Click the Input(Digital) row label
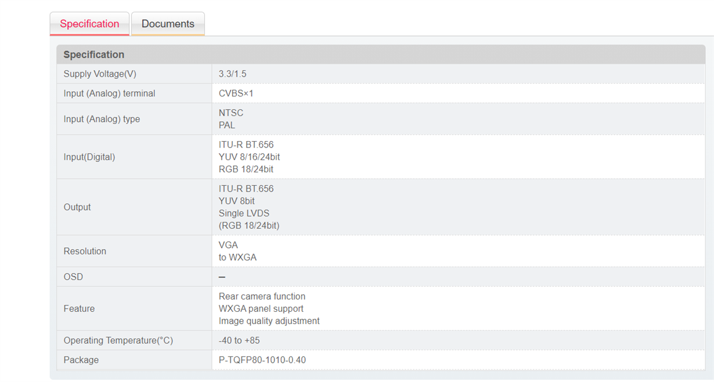Viewport: 714px width, 382px height. 89,157
